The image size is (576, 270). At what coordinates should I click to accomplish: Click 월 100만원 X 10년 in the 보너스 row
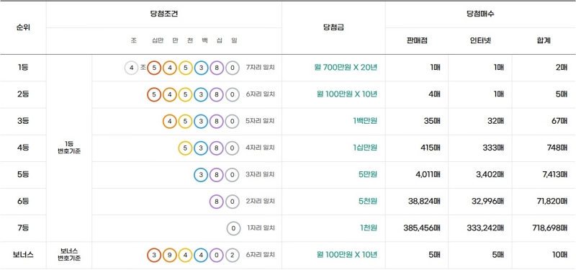click(347, 255)
